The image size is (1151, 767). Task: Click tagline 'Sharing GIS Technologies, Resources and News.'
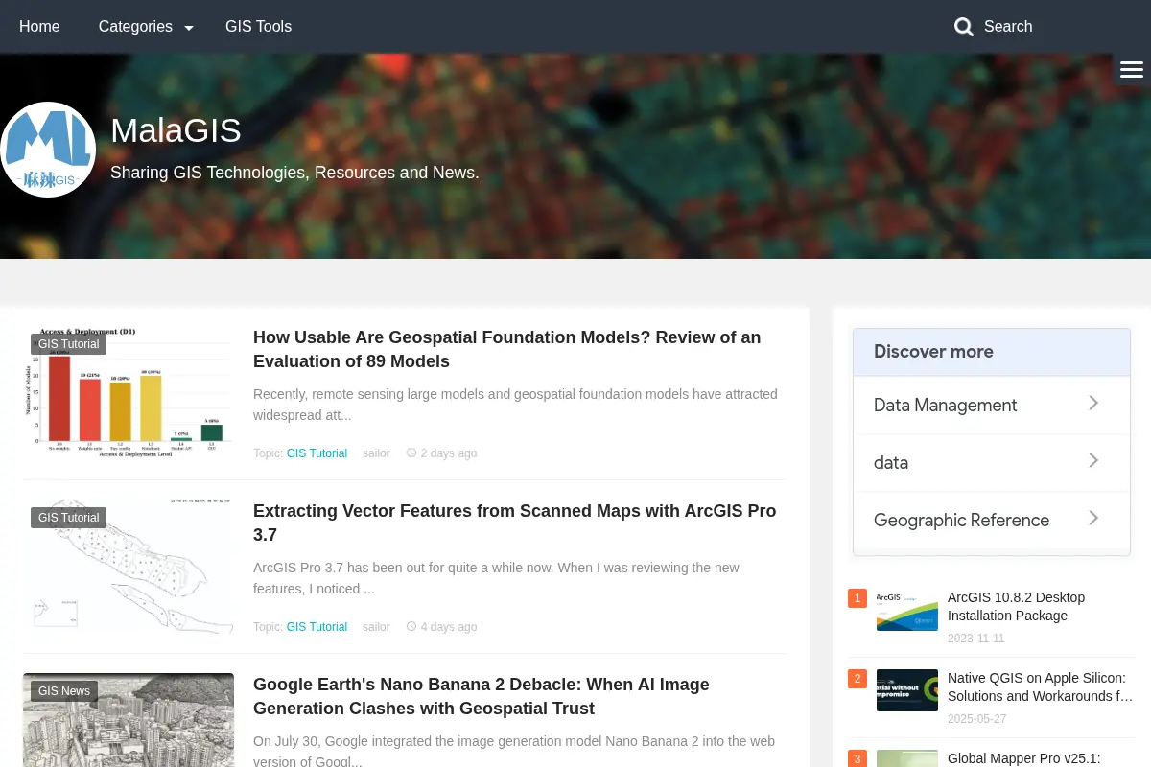coord(294,173)
